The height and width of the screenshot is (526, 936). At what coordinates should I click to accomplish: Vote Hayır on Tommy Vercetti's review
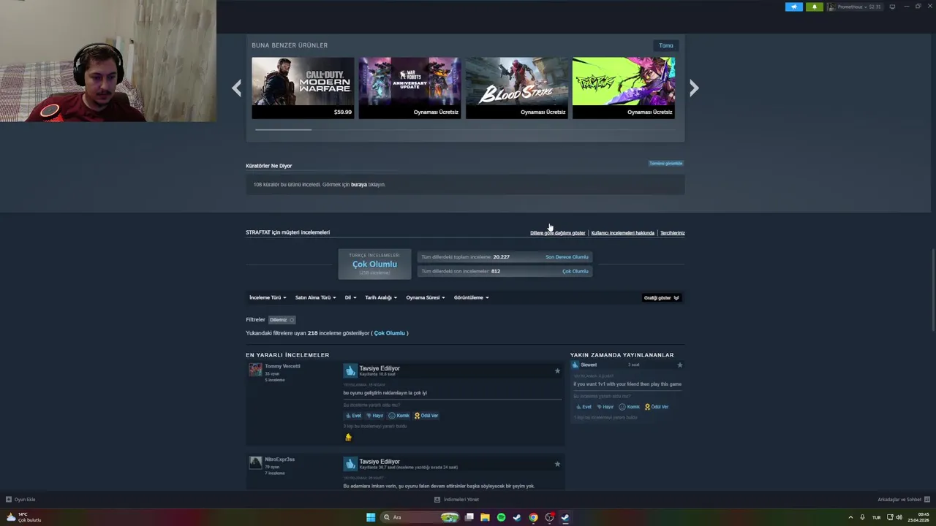click(374, 416)
